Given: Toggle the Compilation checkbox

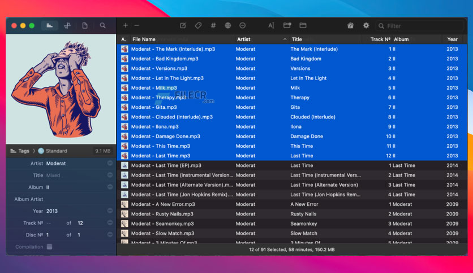Looking at the screenshot, I should 49,247.
